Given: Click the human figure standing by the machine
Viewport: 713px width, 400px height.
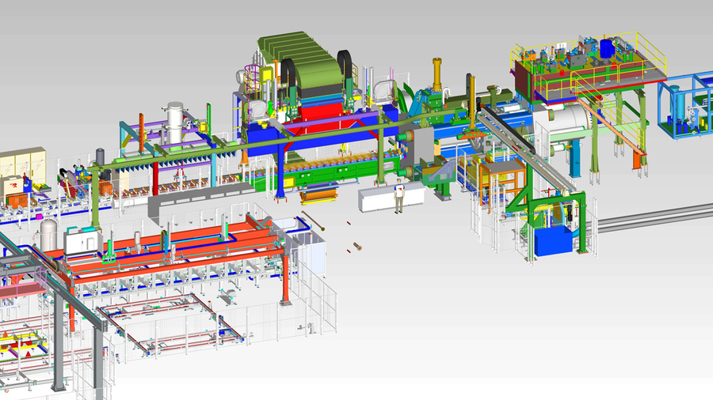Looking at the screenshot, I should [x=399, y=197].
